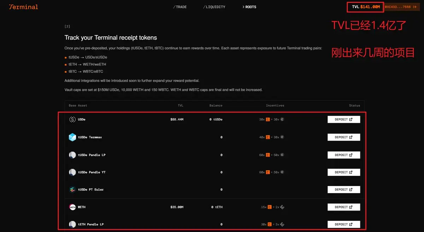Click Terminal 30x icon in tETH Pendle LP row

point(270,224)
